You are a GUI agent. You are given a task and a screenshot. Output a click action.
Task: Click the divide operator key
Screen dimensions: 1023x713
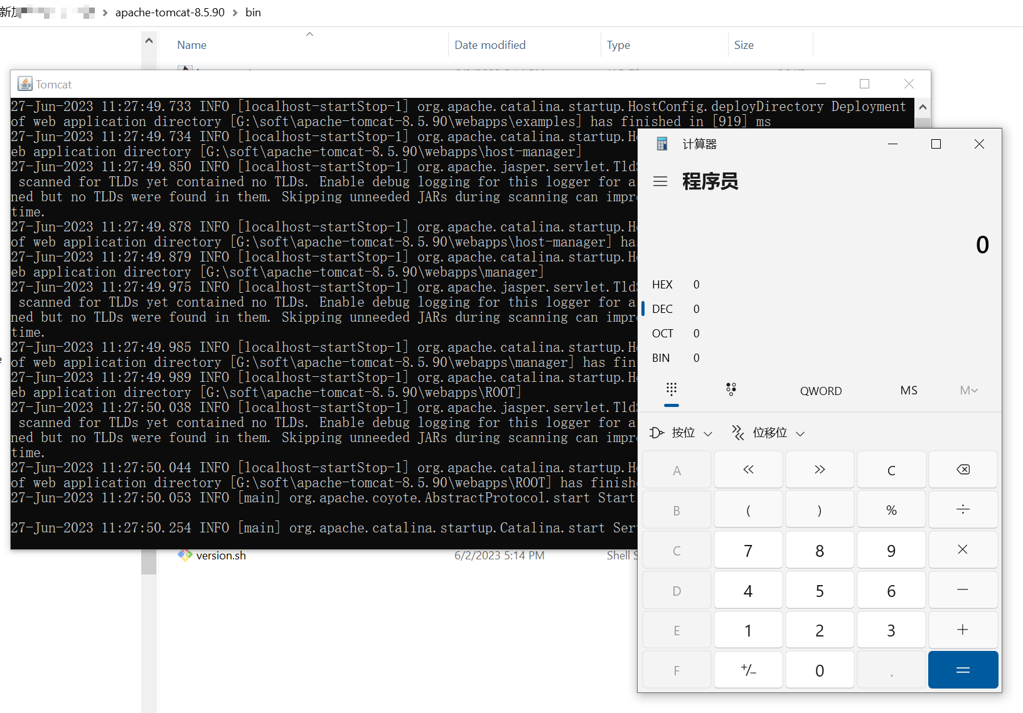[x=963, y=510]
